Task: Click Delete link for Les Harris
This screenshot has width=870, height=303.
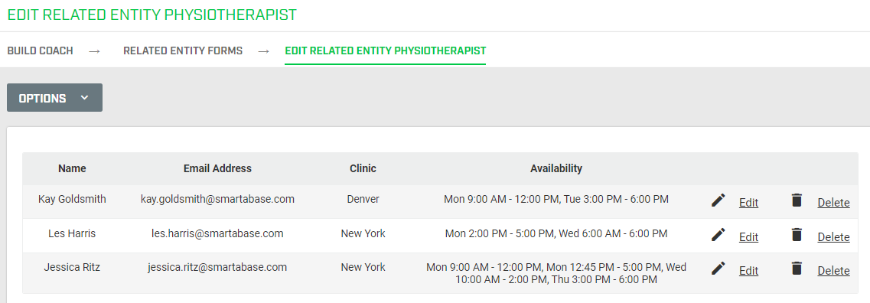Action: point(833,237)
